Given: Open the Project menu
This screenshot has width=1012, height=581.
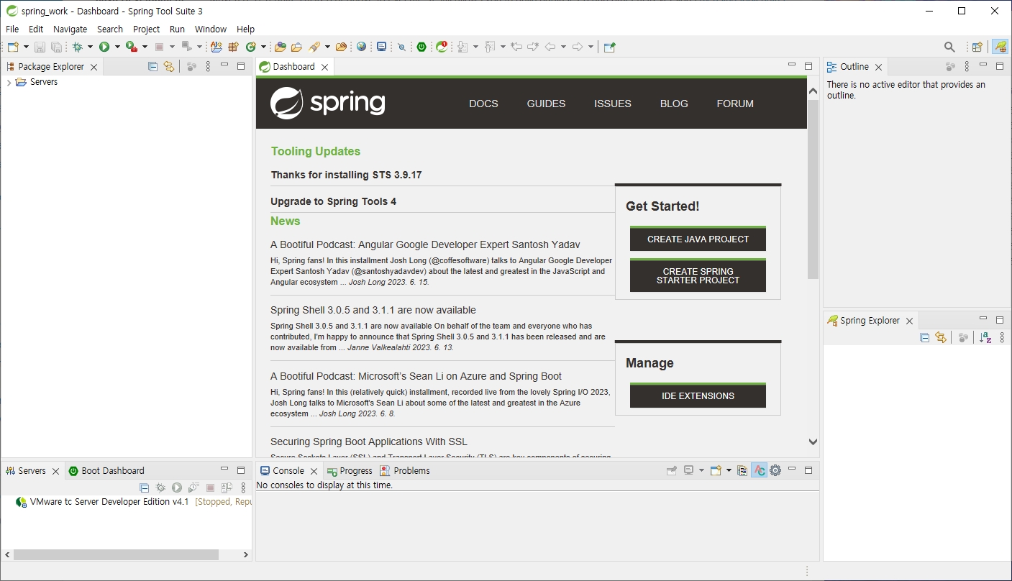Looking at the screenshot, I should point(146,29).
